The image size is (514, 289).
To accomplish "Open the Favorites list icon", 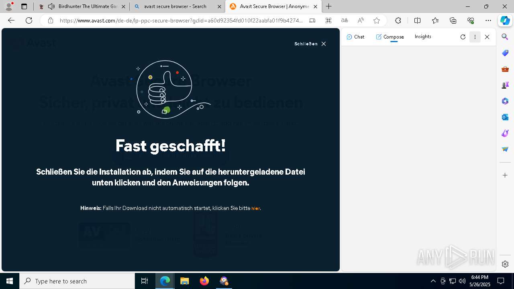I will click(x=435, y=20).
